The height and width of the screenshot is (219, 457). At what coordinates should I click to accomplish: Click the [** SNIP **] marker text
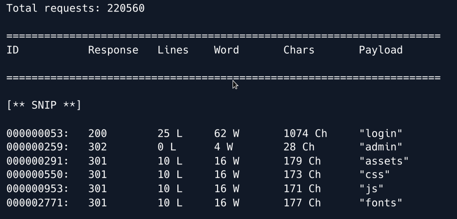pos(44,105)
